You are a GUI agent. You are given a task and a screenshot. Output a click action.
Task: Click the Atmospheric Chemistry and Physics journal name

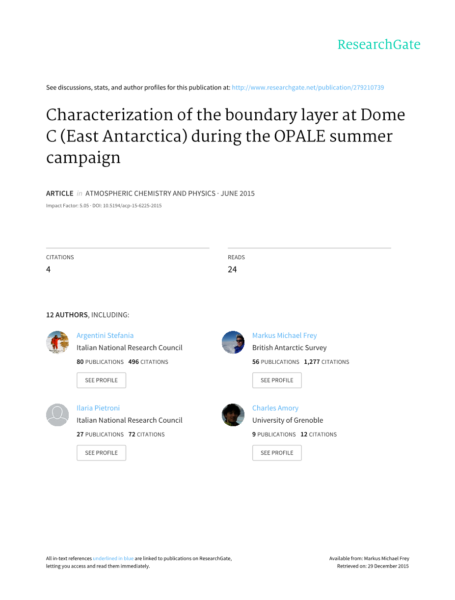[x=150, y=193]
